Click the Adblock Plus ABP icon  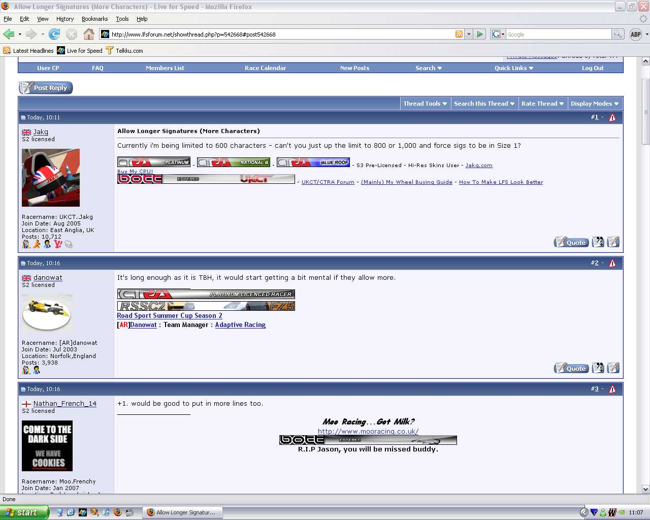click(635, 35)
